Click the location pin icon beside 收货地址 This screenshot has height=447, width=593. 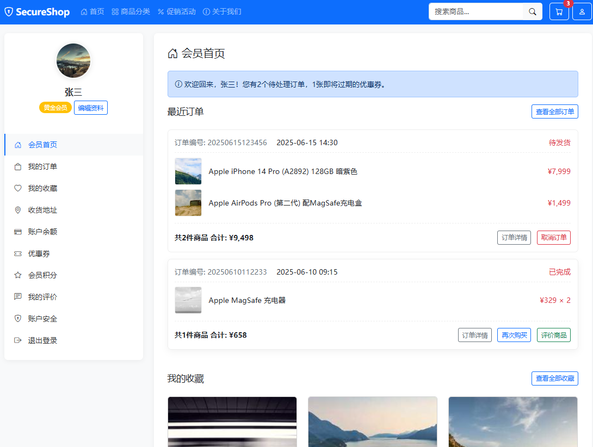(x=18, y=210)
